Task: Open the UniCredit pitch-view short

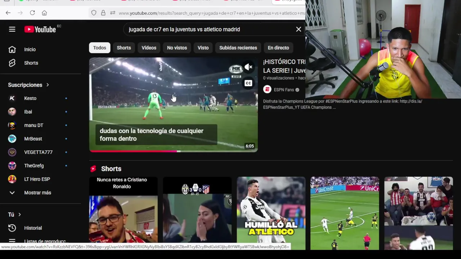Action: pyautogui.click(x=345, y=213)
